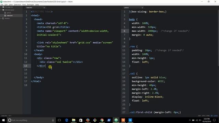The image size is (219, 123).
Task: Click the Ask me anything search box
Action: point(31,120)
